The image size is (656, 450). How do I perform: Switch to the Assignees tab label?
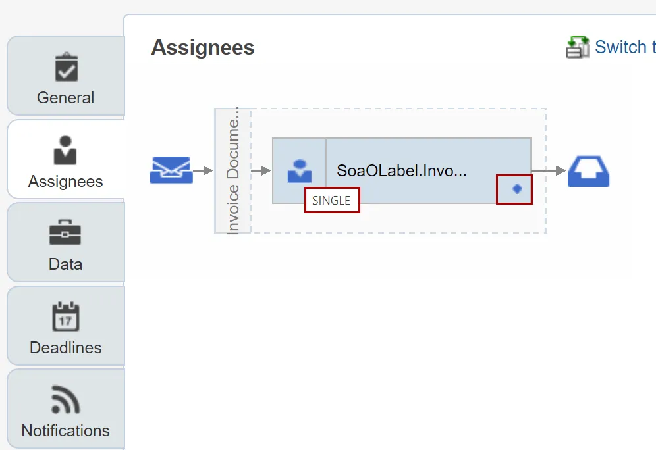tap(66, 182)
